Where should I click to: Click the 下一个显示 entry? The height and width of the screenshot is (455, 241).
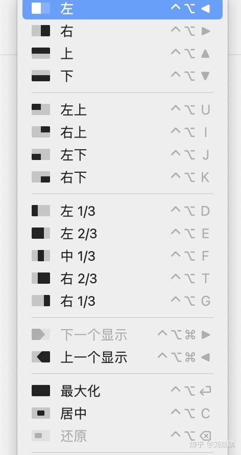[x=122, y=334]
